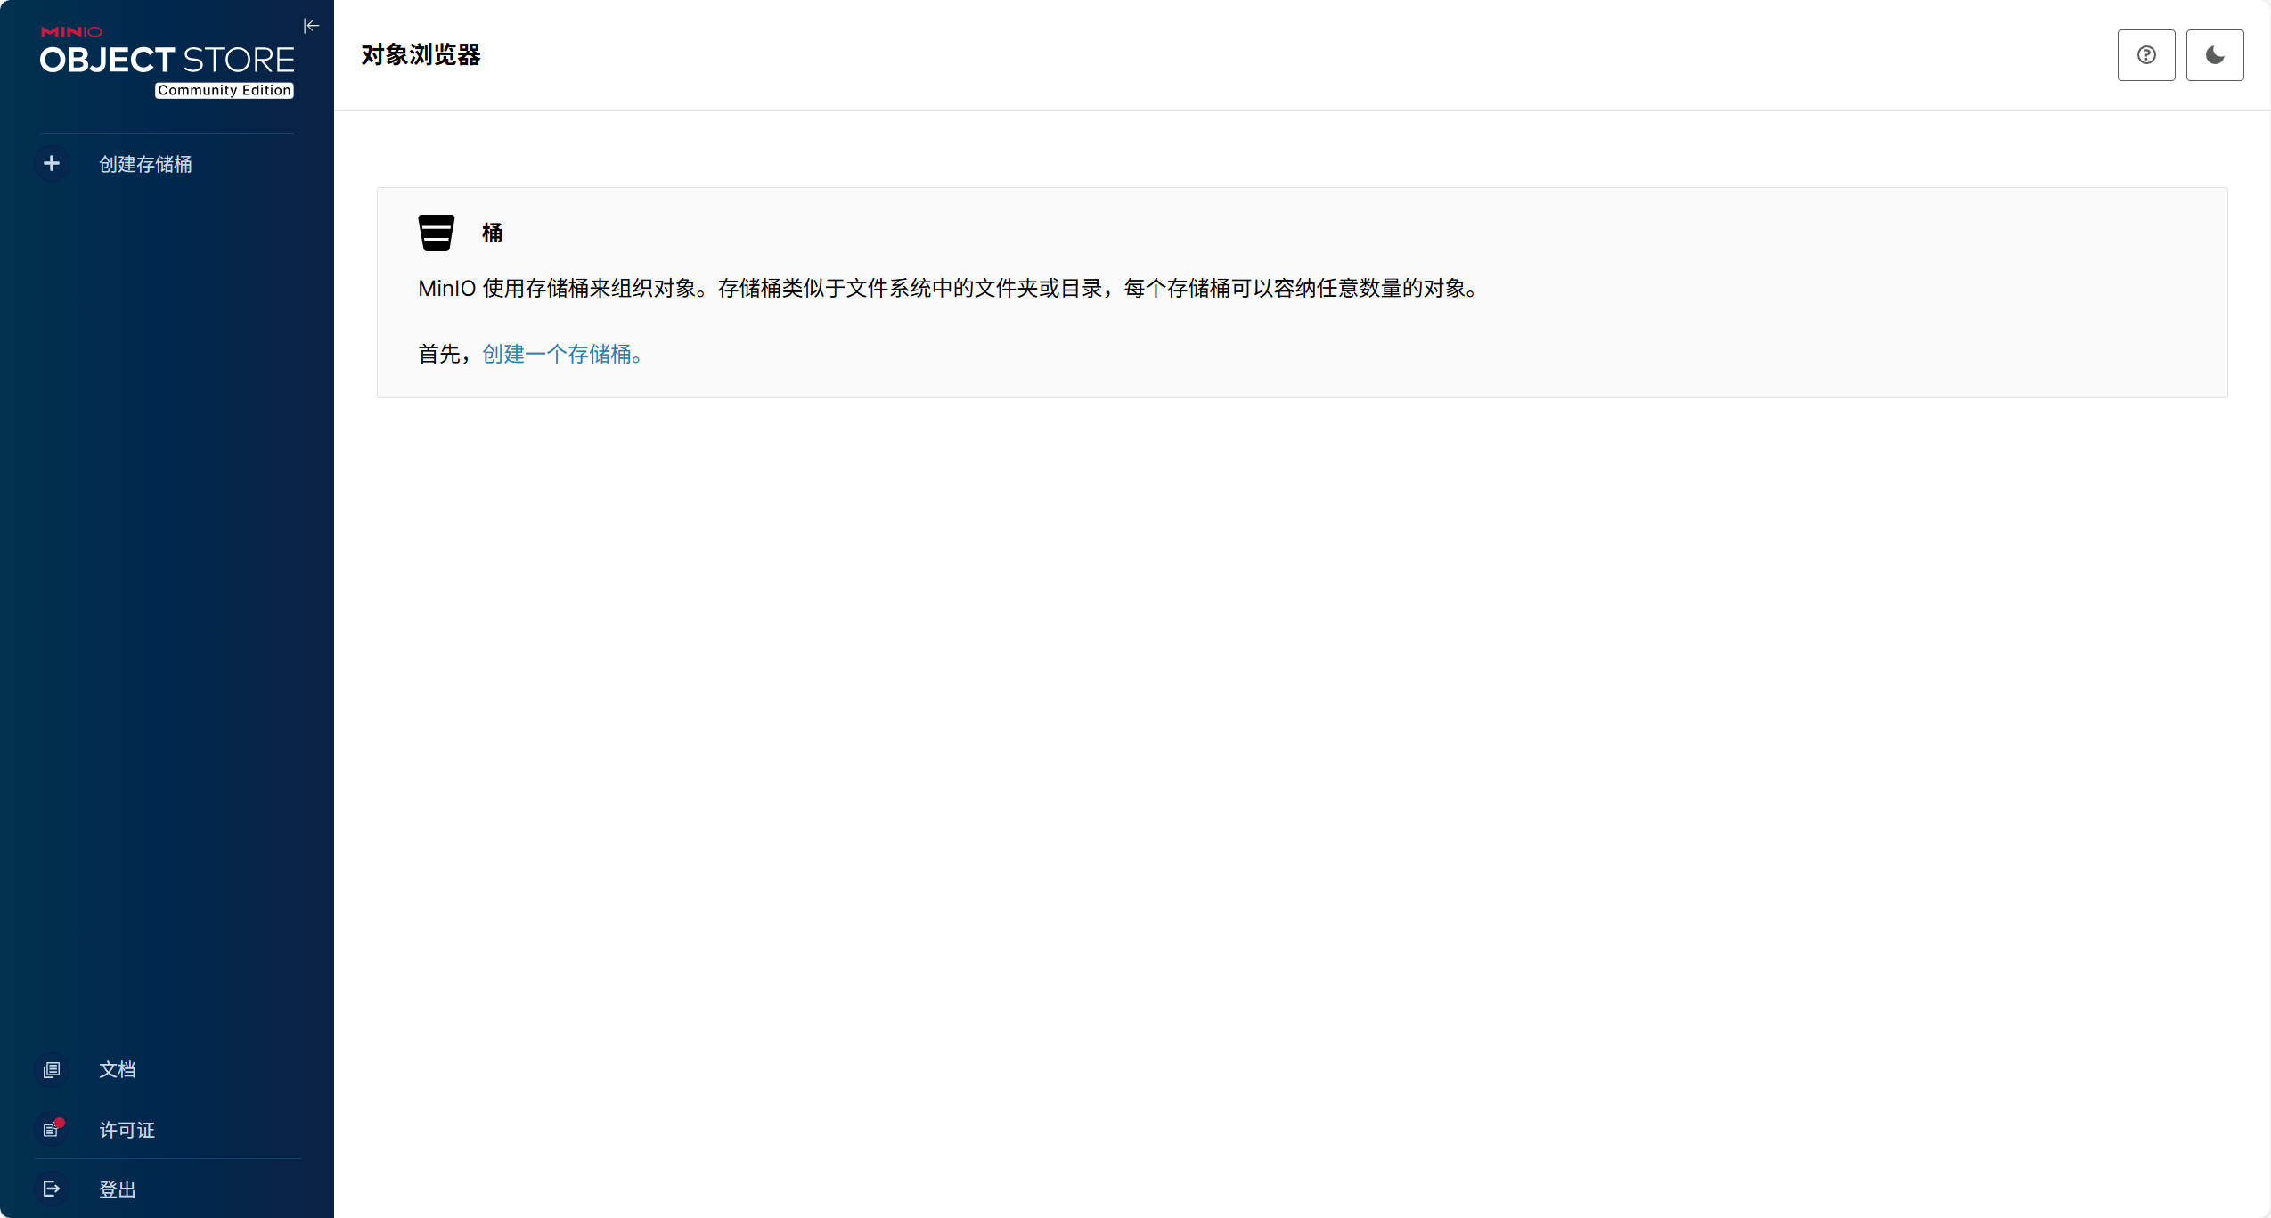Open help with the question mark icon
Screen dimensions: 2271x1218
[x=2145, y=55]
